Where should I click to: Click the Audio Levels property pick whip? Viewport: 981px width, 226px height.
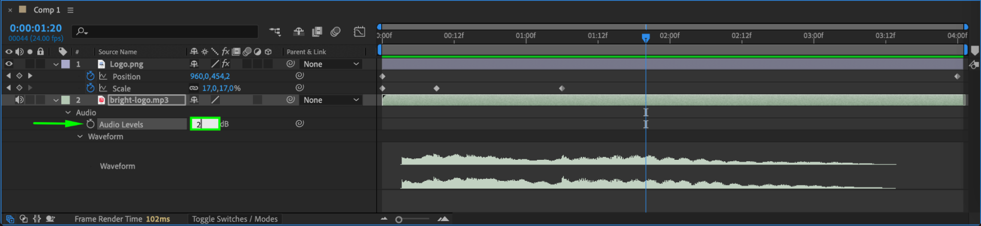click(x=300, y=124)
